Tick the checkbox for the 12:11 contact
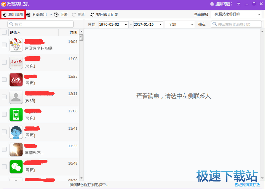 4,97
